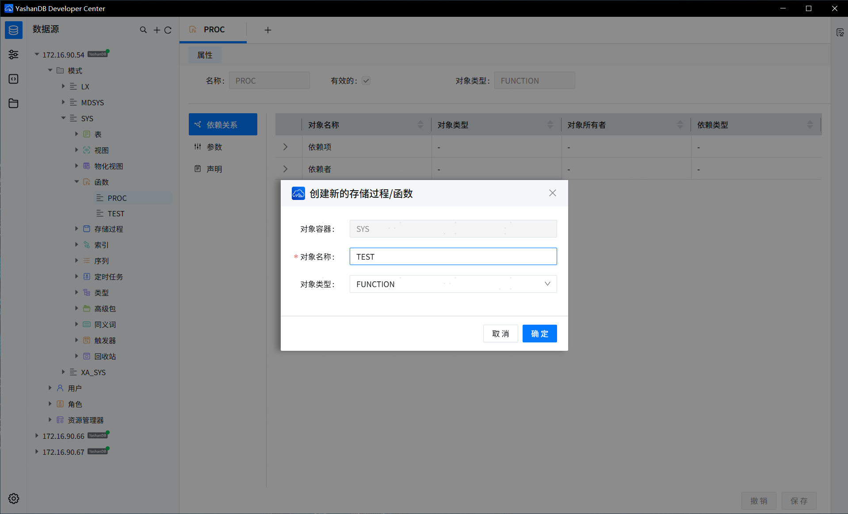Select TEST function in the tree
This screenshot has height=514, width=848.
(116, 214)
